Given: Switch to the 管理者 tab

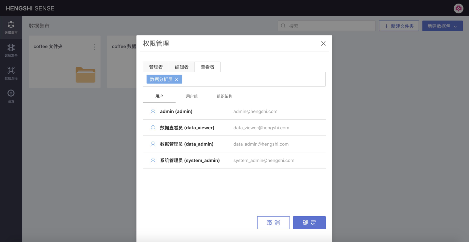Looking at the screenshot, I should (x=156, y=67).
